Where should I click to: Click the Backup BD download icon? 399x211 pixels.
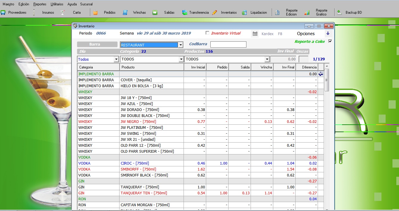[x=339, y=12]
